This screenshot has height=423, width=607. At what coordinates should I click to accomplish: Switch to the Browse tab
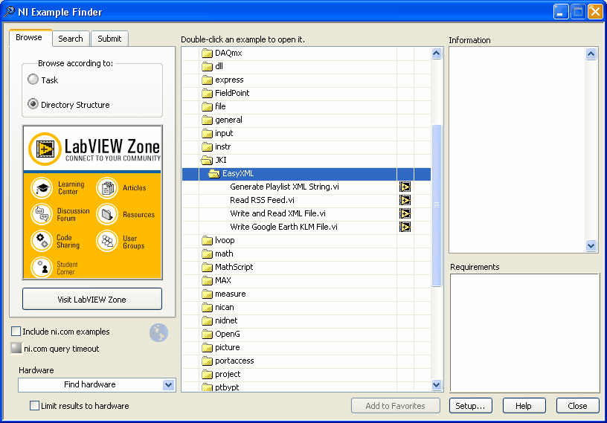pyautogui.click(x=30, y=37)
